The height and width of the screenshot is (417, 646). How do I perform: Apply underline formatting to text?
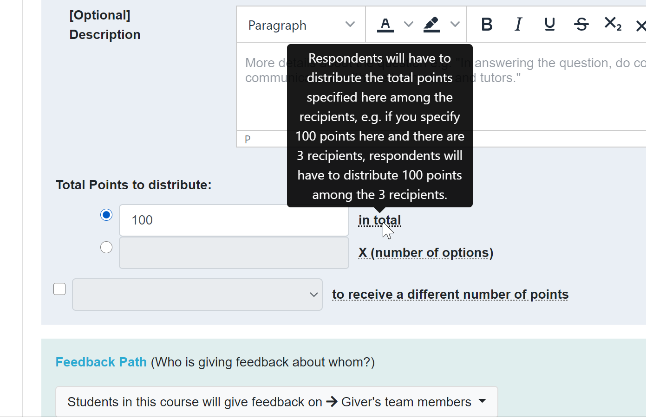550,24
